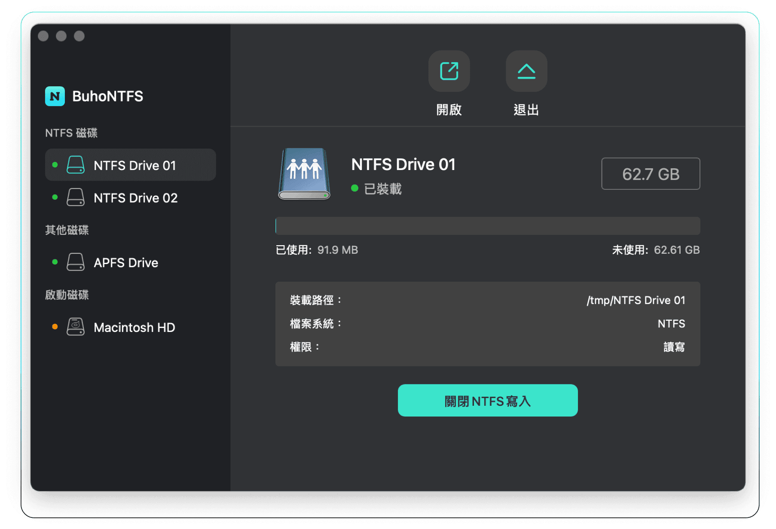Select NTFS Drive 02 in the sidebar

click(135, 198)
